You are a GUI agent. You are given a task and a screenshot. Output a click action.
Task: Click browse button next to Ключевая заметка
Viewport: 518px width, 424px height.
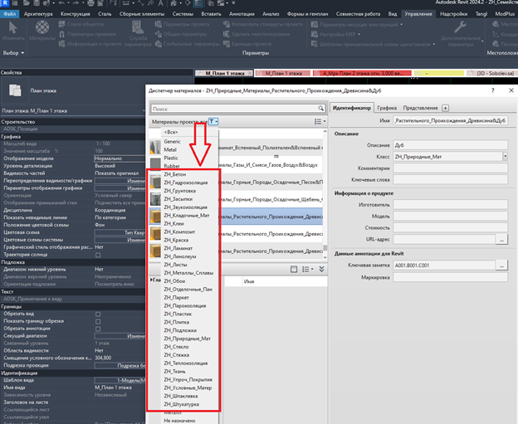[501, 265]
